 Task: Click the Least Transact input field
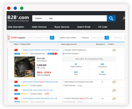point(33,38)
